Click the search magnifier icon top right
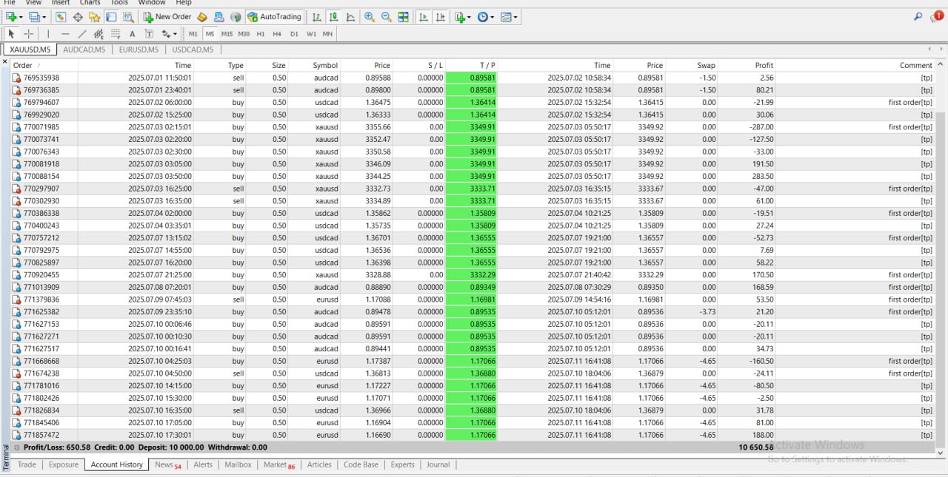This screenshot has height=477, width=948. pos(918,16)
